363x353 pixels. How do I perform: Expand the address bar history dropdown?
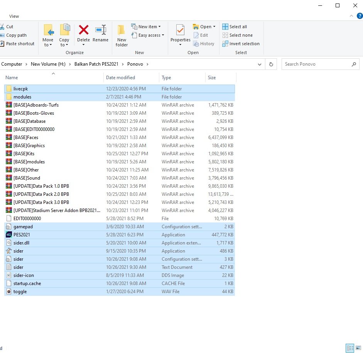tap(260, 64)
